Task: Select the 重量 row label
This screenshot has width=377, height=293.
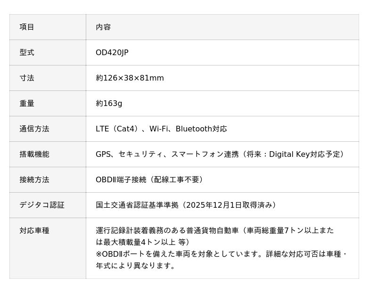Action: click(x=27, y=104)
